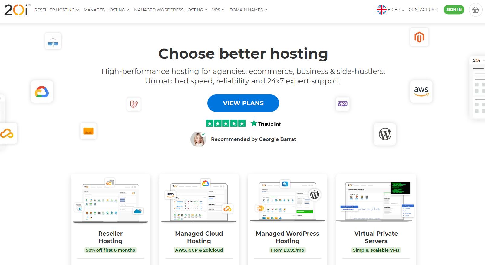Click the WordPress logo tile
The image size is (485, 265).
tap(385, 134)
